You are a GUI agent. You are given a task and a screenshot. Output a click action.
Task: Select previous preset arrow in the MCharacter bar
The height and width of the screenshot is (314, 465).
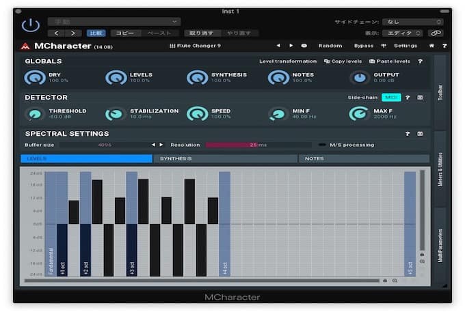pos(278,46)
